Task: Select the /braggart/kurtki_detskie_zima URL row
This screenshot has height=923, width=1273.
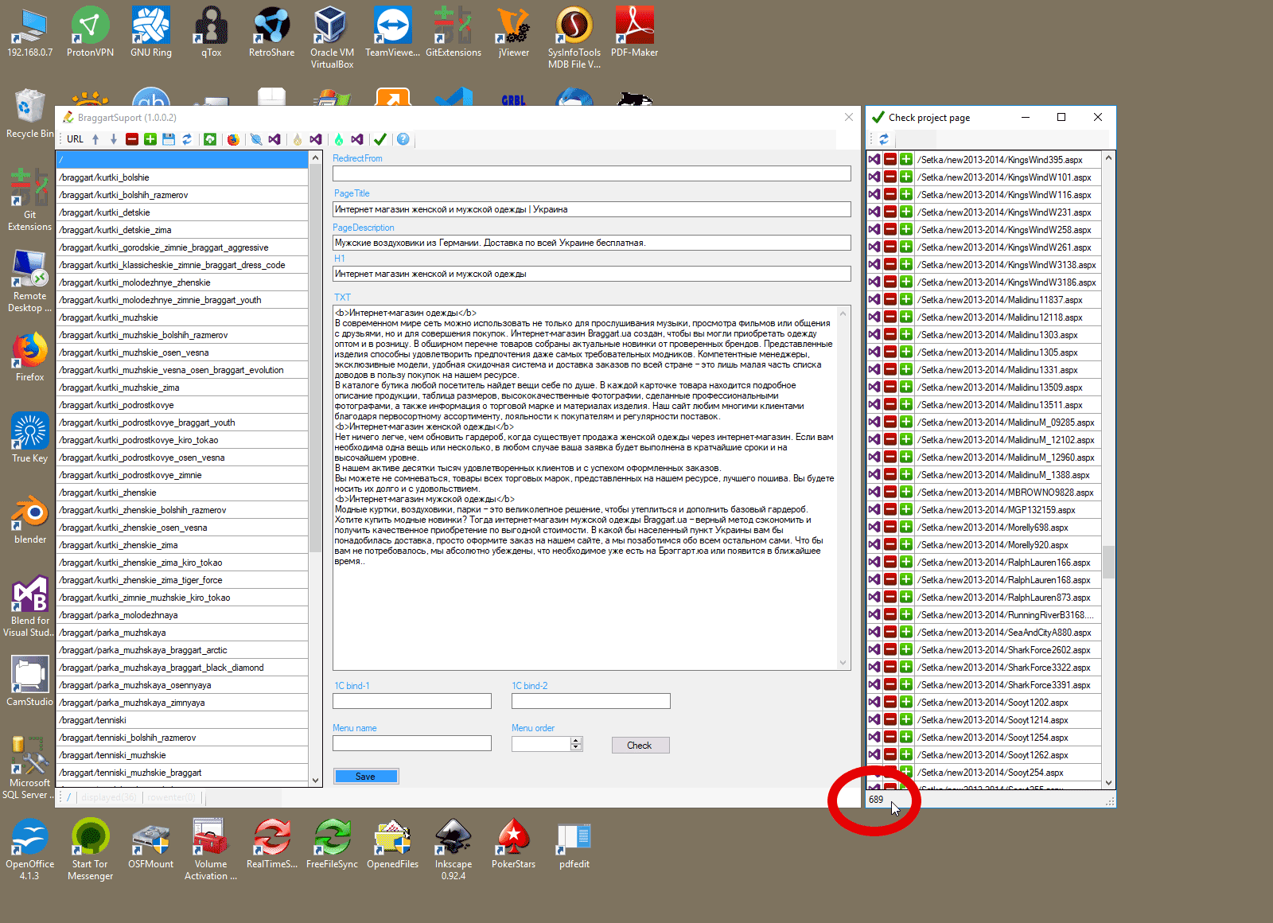Action: click(182, 230)
